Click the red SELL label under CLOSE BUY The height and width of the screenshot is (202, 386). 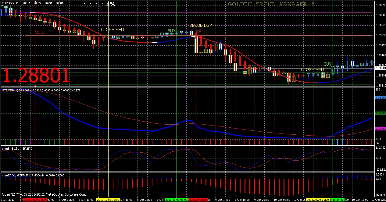(x=201, y=32)
